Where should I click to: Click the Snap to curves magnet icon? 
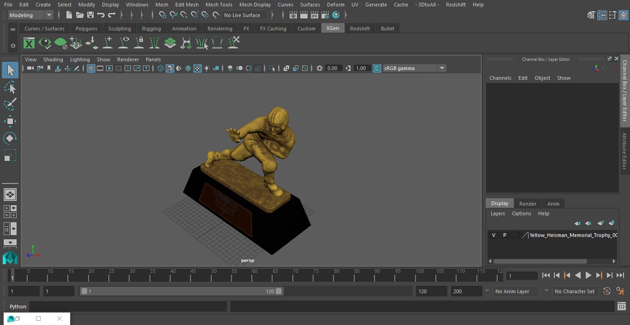[x=173, y=15]
